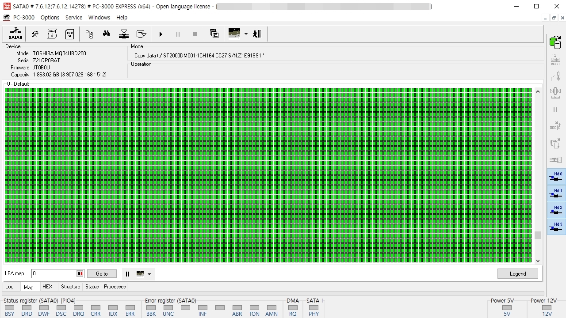The height and width of the screenshot is (318, 566).
Task: Click the head positioning ruler icon in sidebar
Action: tap(555, 93)
